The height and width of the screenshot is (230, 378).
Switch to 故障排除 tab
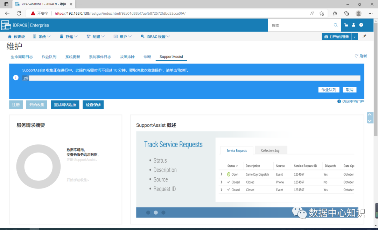point(127,57)
